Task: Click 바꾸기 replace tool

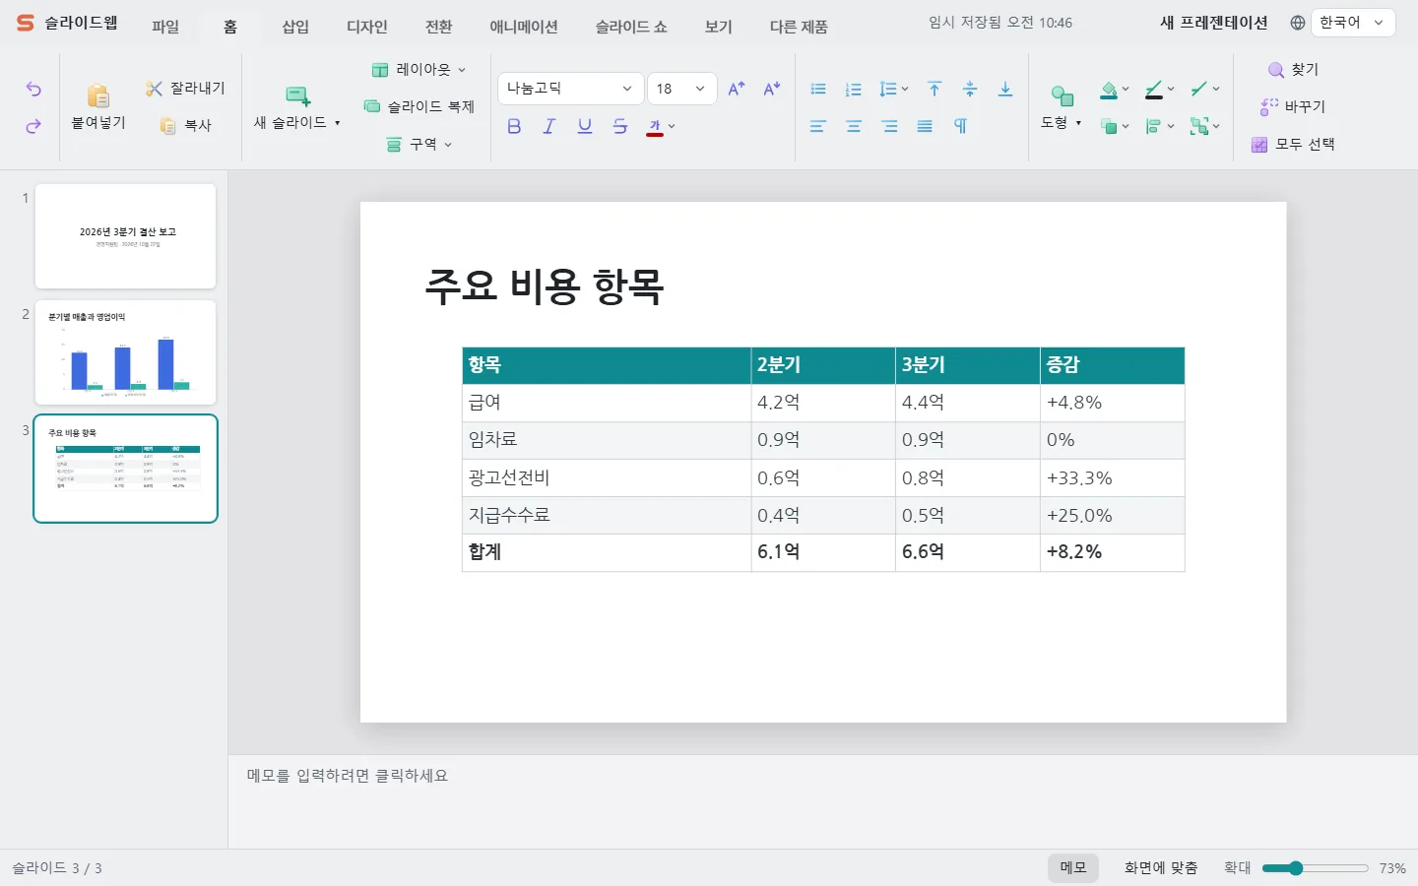Action: (x=1293, y=107)
